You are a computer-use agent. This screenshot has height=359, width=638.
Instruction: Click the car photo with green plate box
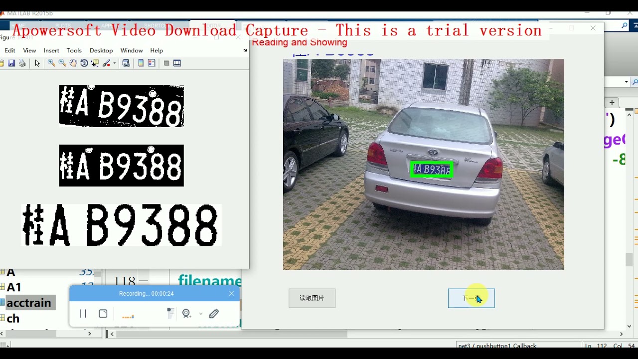tap(424, 165)
